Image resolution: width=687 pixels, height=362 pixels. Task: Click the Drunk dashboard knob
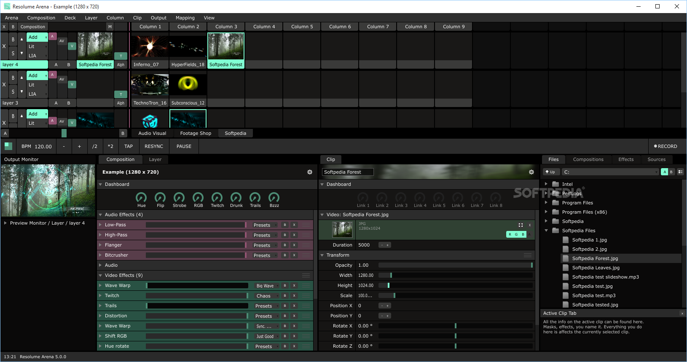click(x=236, y=197)
